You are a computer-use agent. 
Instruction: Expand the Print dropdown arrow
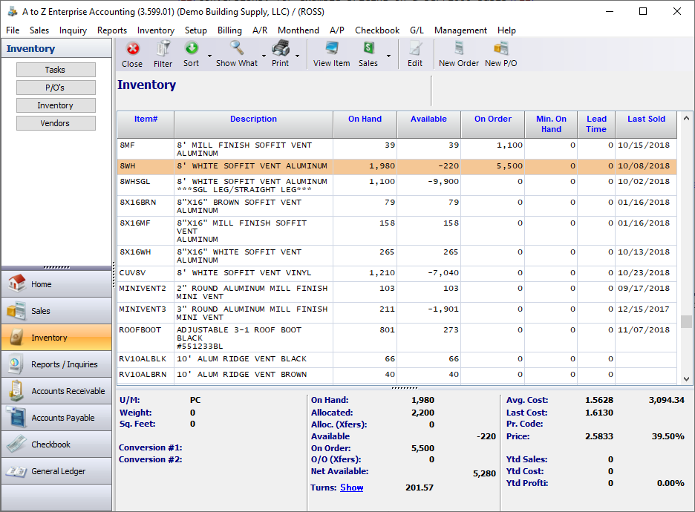point(298,56)
